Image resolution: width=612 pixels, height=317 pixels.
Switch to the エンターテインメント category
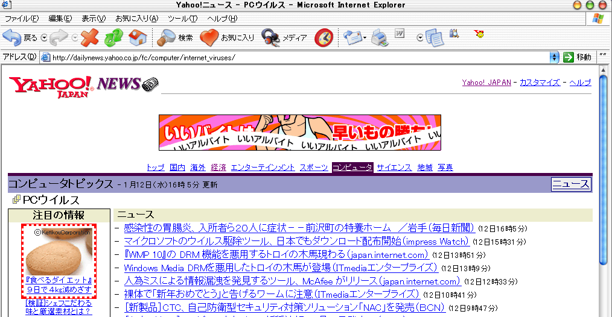pyautogui.click(x=263, y=168)
